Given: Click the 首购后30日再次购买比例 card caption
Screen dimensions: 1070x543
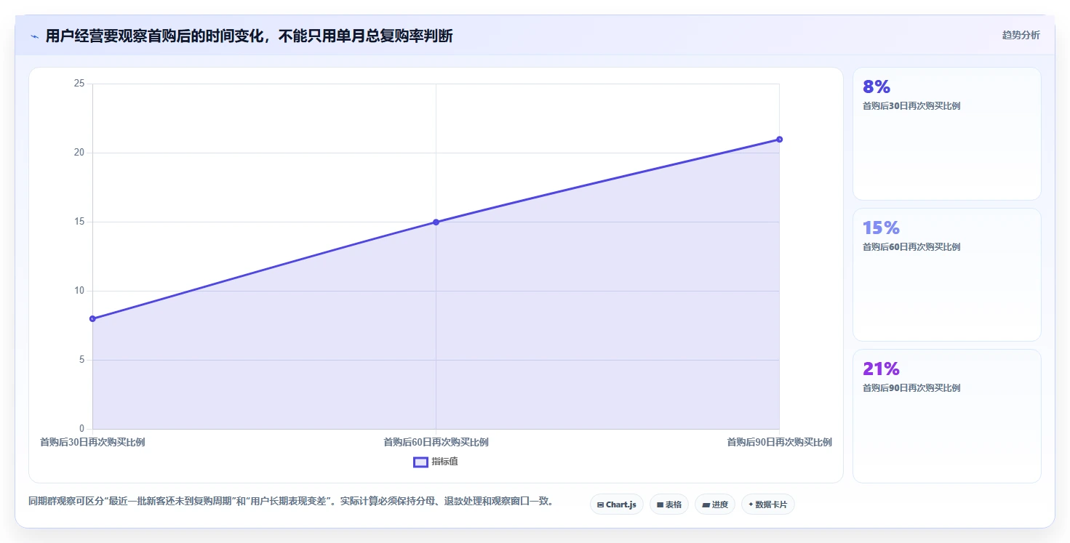Looking at the screenshot, I should click(x=911, y=106).
